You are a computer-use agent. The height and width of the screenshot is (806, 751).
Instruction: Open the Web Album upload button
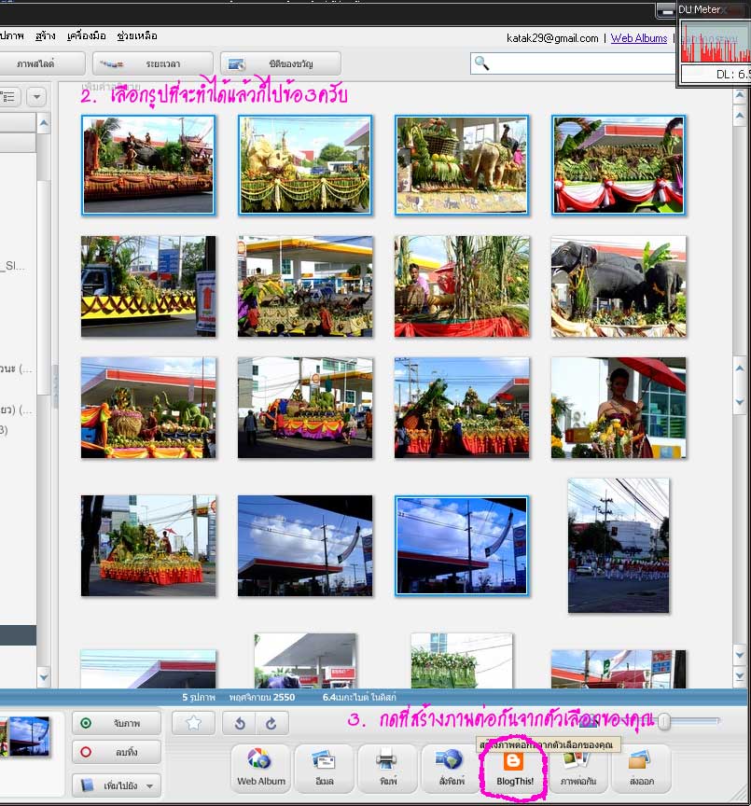(260, 768)
